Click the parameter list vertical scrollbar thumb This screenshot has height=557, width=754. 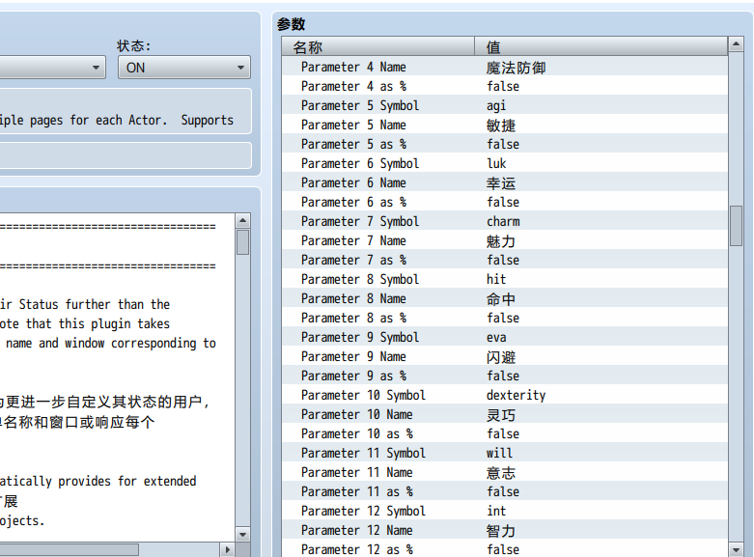pos(736,226)
